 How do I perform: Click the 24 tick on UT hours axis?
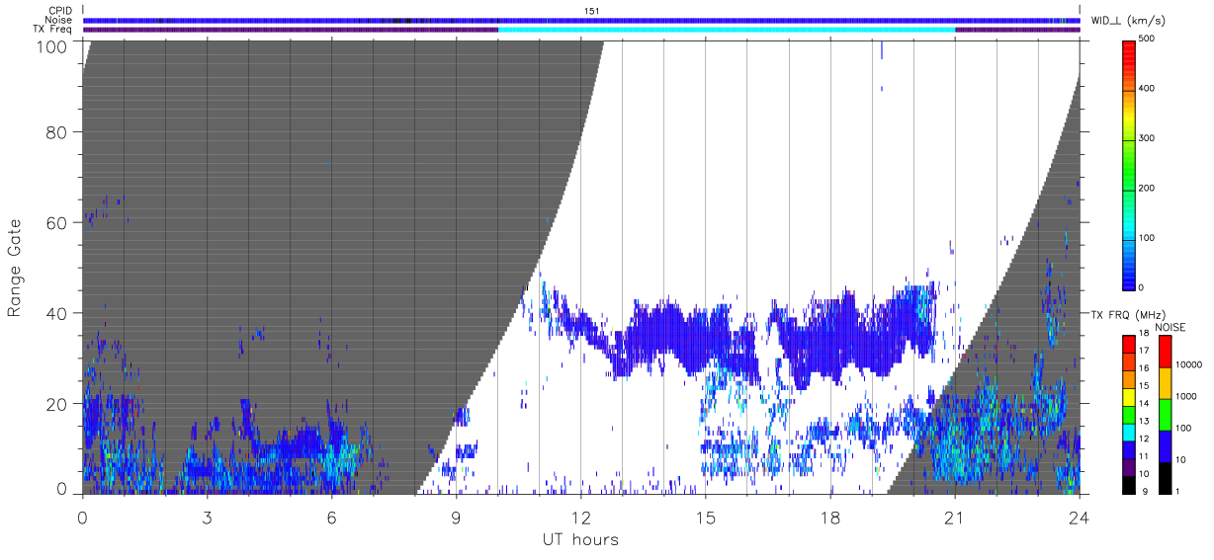(1080, 518)
